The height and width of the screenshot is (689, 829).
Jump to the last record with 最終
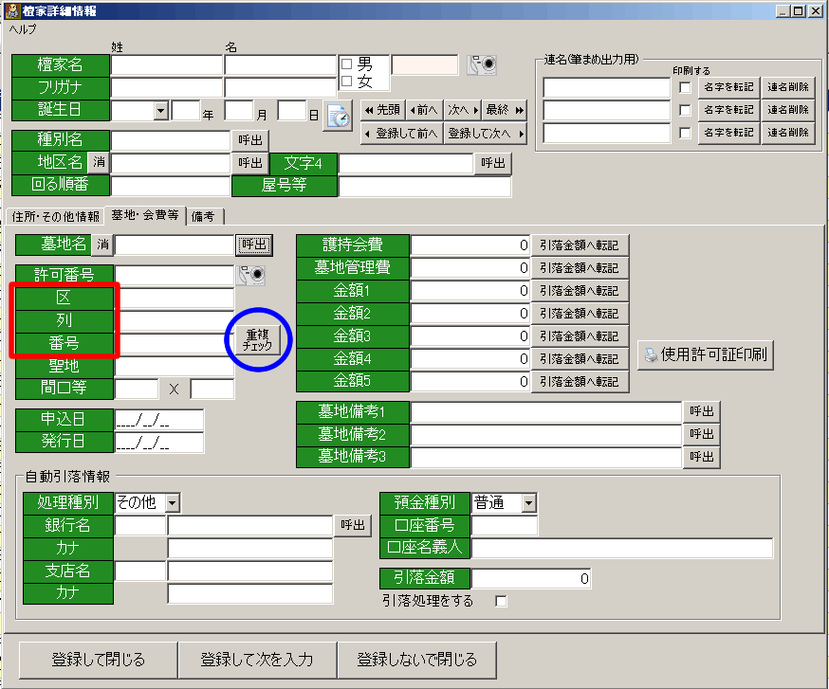point(505,110)
